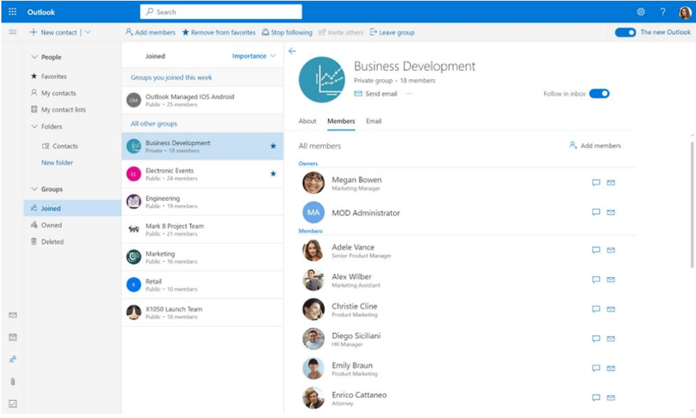
Task: Open the X1050 Launch Team group
Action: pyautogui.click(x=202, y=313)
